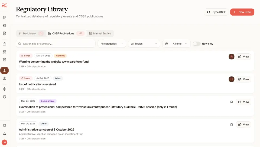Open the shield check icon in sidebar
Viewport: 260px width, 147px height.
pyautogui.click(x=5, y=97)
